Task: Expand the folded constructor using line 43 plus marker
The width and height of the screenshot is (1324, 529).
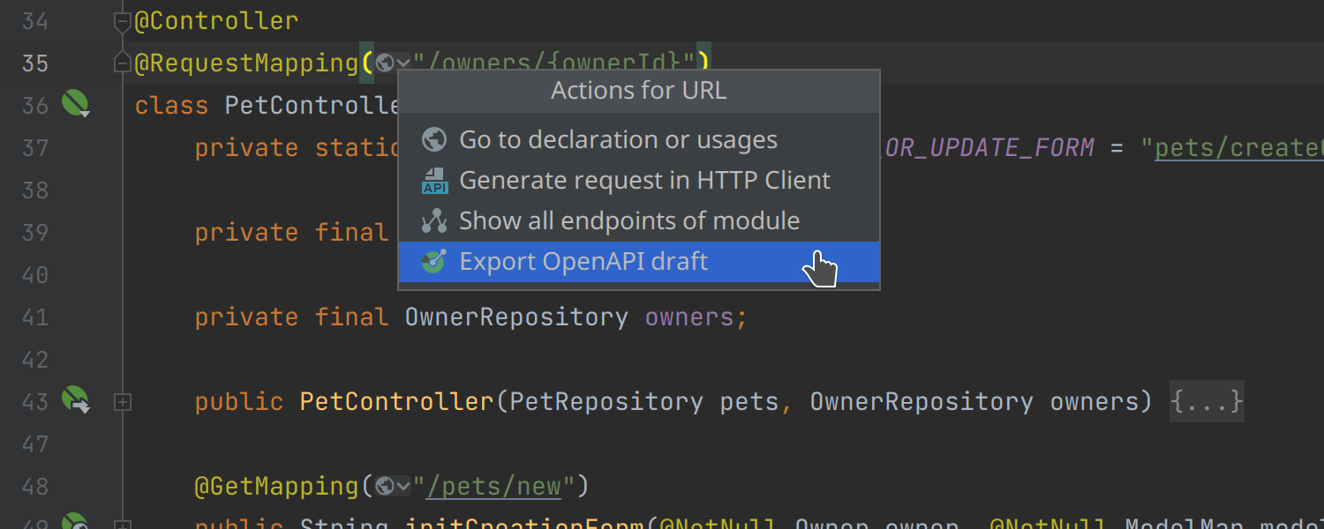Action: 123,402
